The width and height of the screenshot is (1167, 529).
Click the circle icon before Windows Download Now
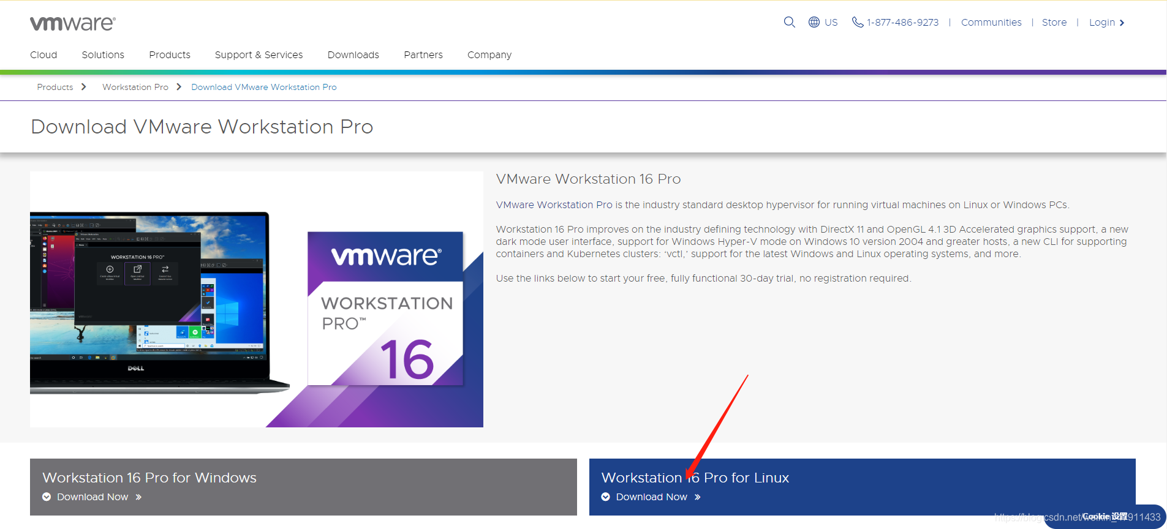coord(47,497)
